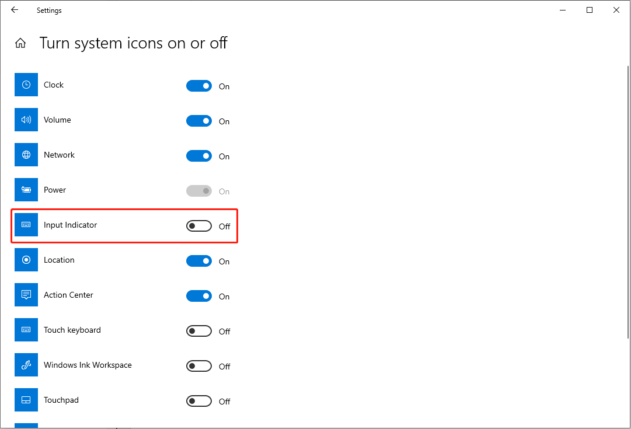Turn on the Touch keyboard toggle
This screenshot has width=631, height=429.
(199, 331)
